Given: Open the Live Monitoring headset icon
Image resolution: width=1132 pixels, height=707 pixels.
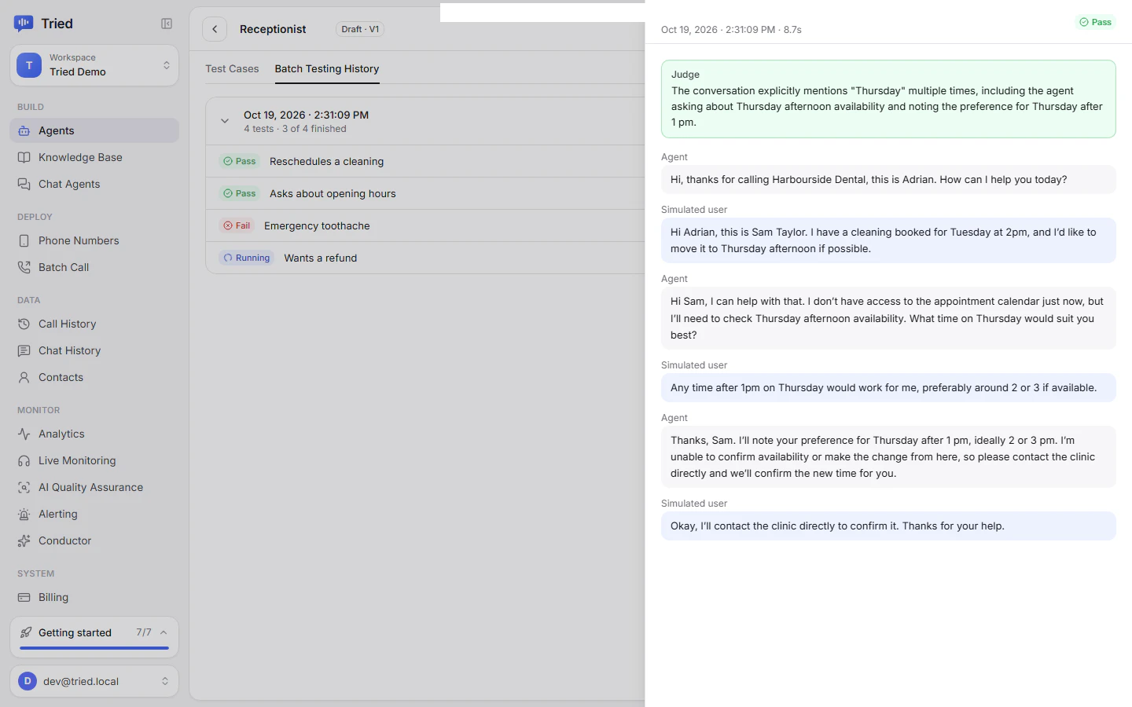Looking at the screenshot, I should pos(24,460).
